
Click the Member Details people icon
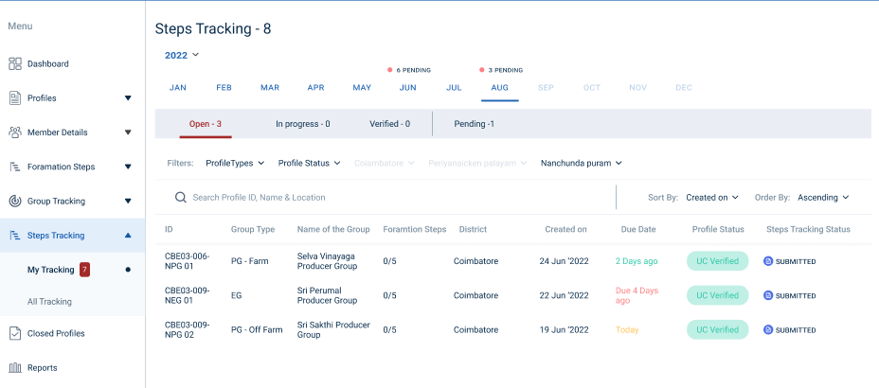(15, 132)
